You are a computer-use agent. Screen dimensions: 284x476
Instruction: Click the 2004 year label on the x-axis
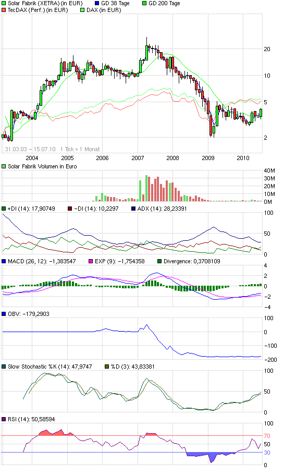point(32,158)
